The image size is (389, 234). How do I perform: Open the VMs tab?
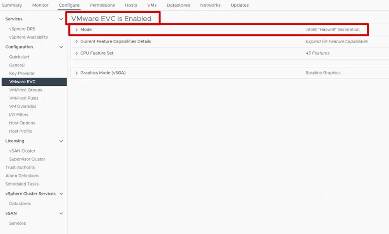152,5
